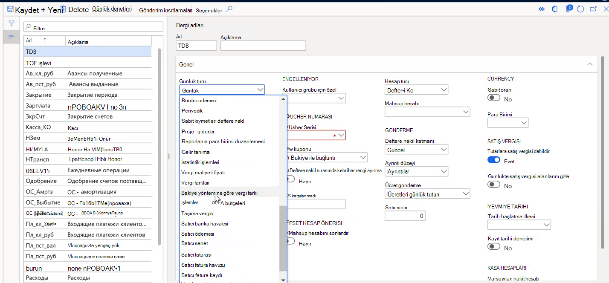Image resolution: width=609 pixels, height=283 pixels.
Task: Collapse the Genel section chevron
Action: pos(590,64)
